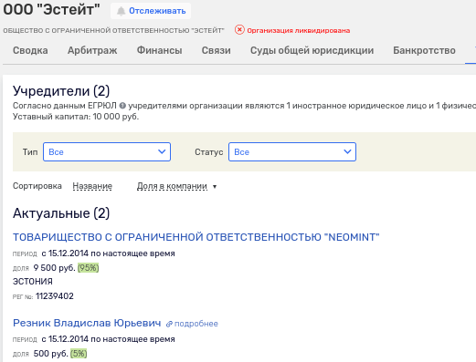
Task: Click the Уставный капитал 10 000 руб. line
Action: (76, 117)
